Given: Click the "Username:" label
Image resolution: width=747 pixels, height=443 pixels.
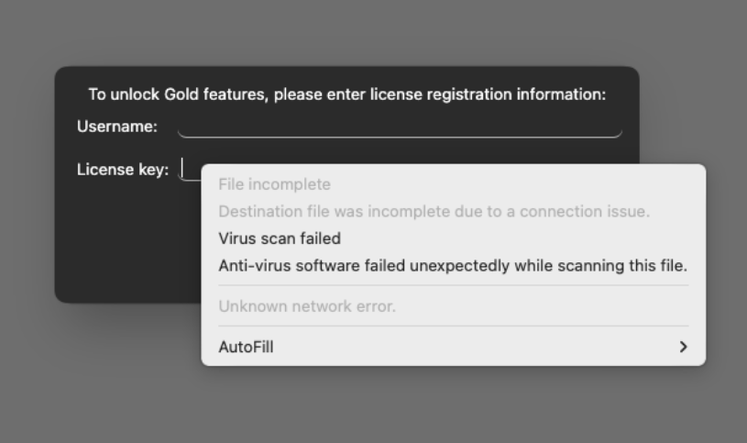Looking at the screenshot, I should [x=117, y=127].
